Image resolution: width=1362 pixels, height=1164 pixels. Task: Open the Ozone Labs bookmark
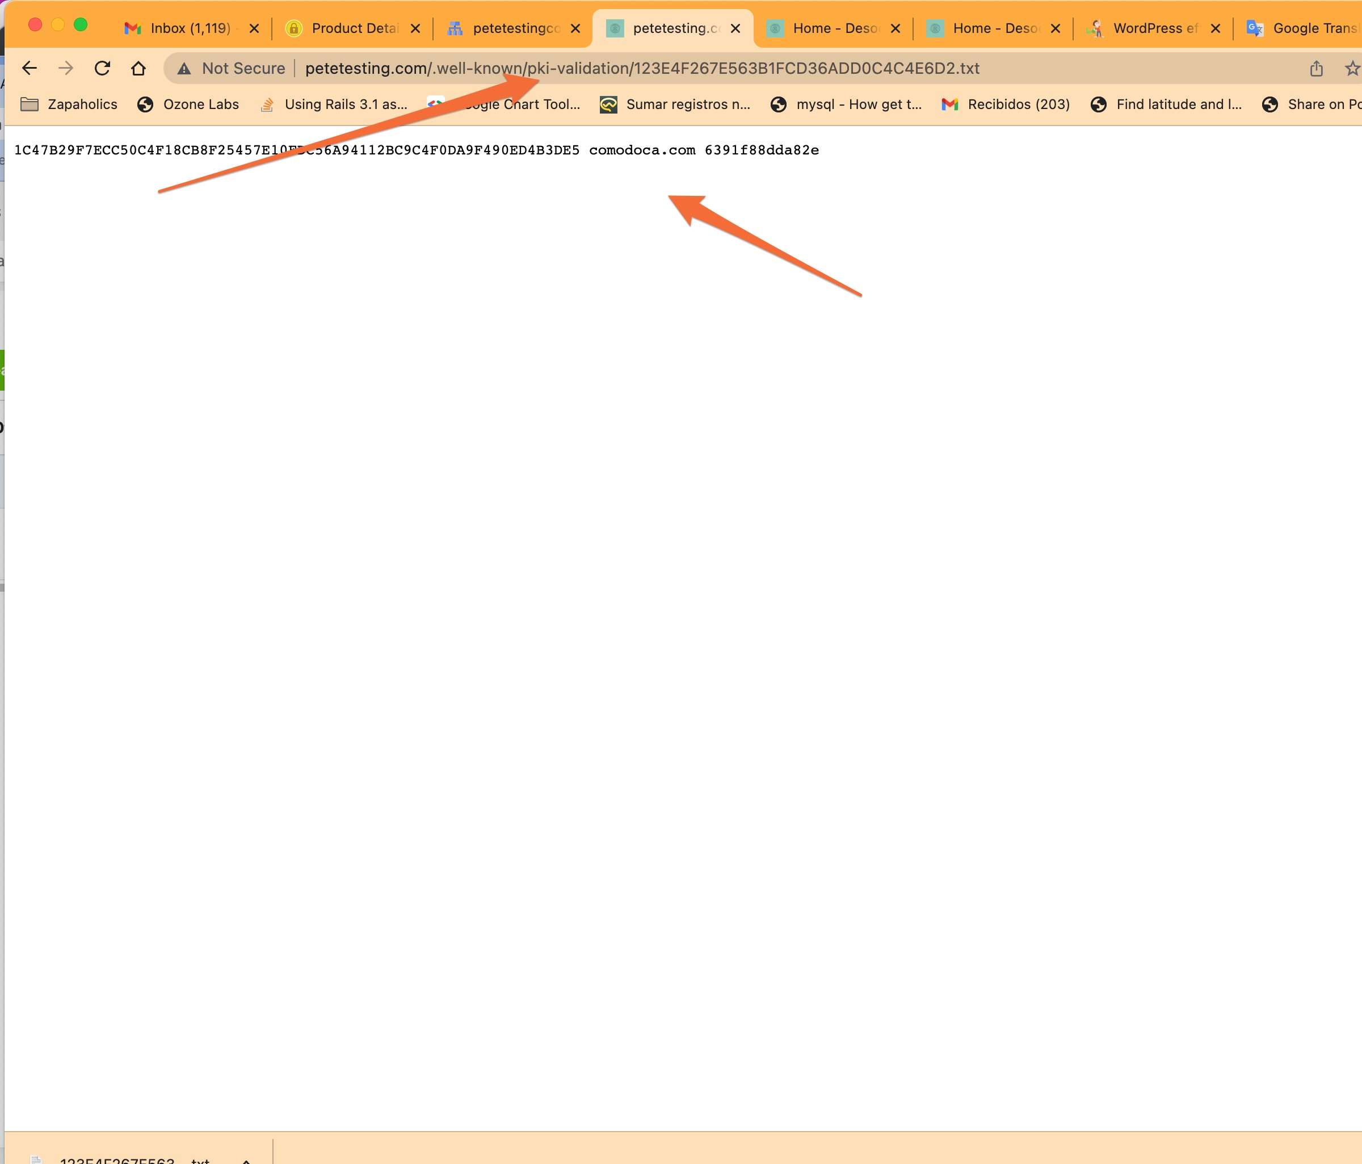(x=188, y=104)
